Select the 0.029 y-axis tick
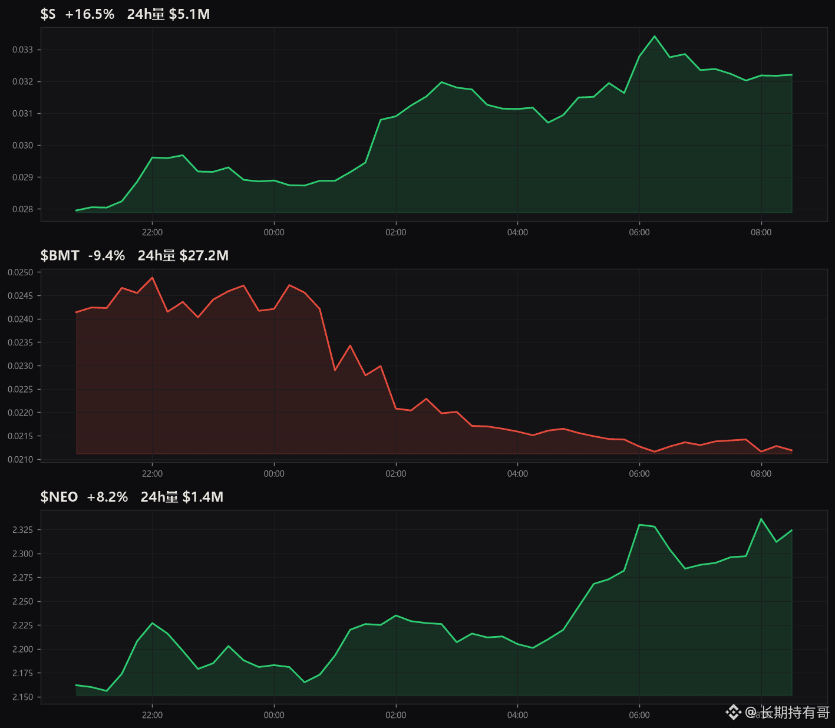Screen dimensions: 835x728 click(22, 177)
